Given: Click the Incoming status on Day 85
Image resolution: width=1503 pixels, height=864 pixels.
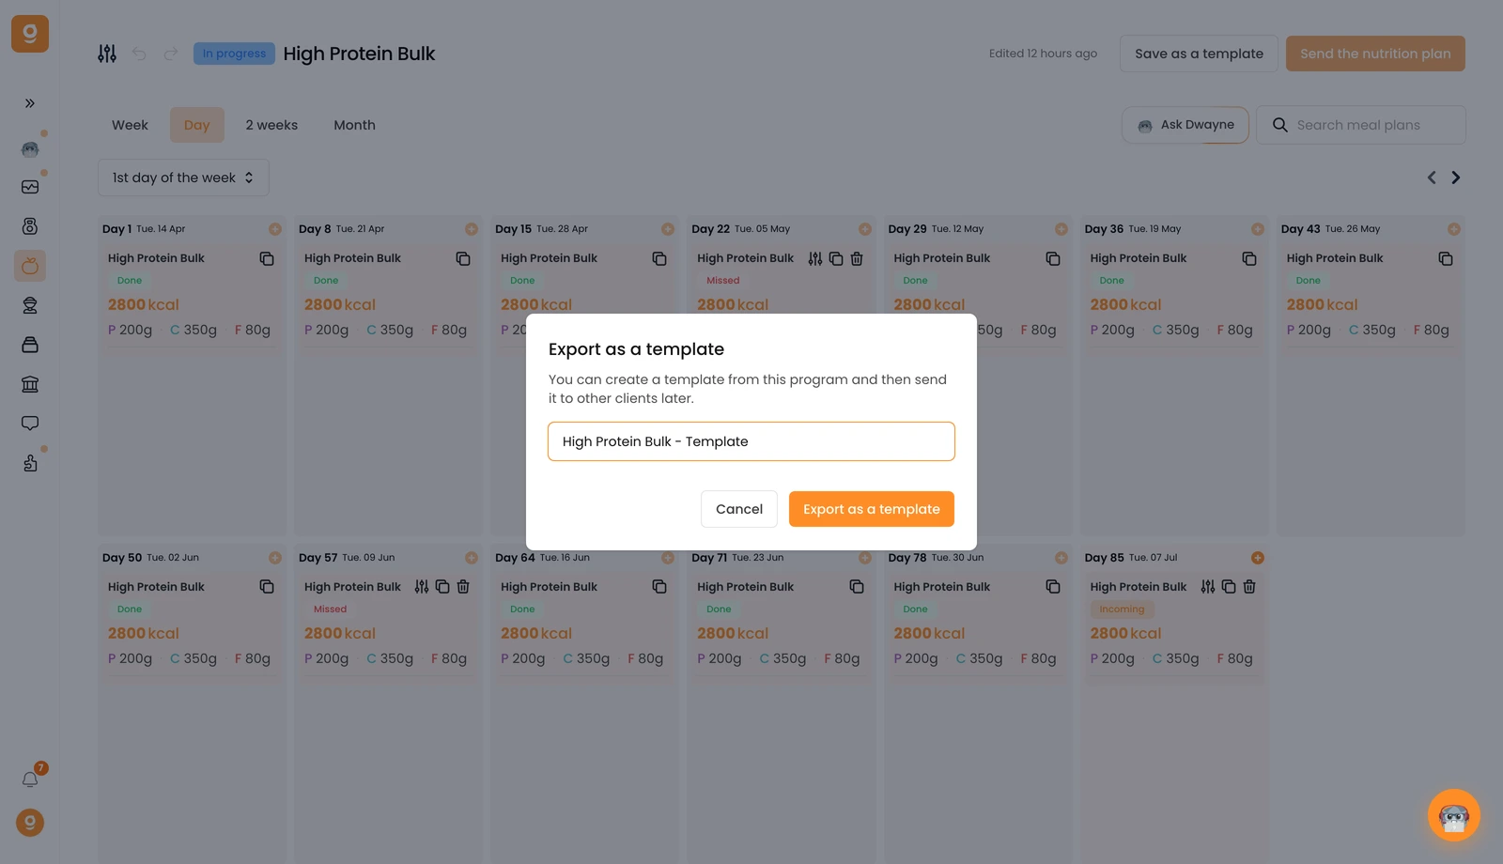Looking at the screenshot, I should click(x=1122, y=609).
